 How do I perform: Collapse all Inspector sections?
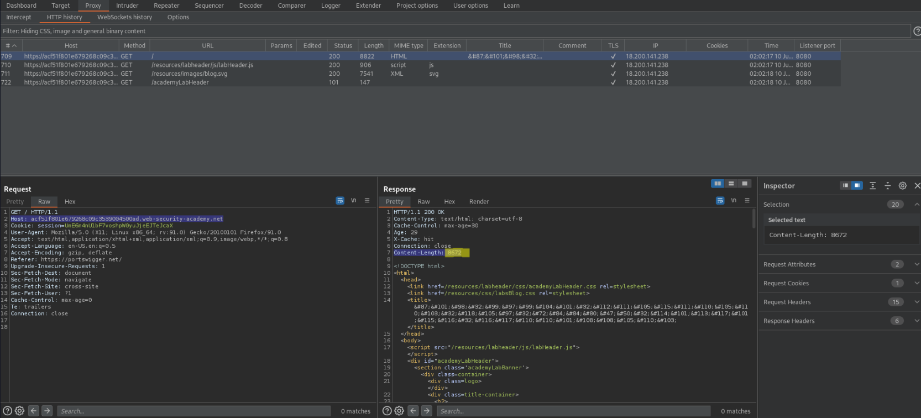(888, 186)
